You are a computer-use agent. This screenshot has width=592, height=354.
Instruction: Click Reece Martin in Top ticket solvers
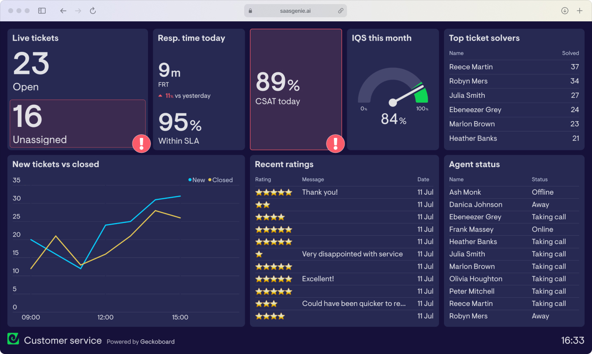[x=471, y=67]
